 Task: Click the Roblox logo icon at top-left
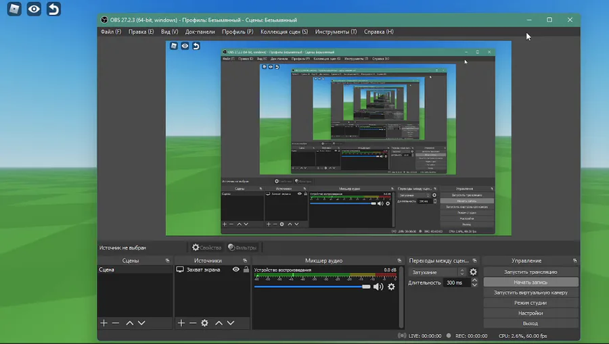(x=14, y=9)
